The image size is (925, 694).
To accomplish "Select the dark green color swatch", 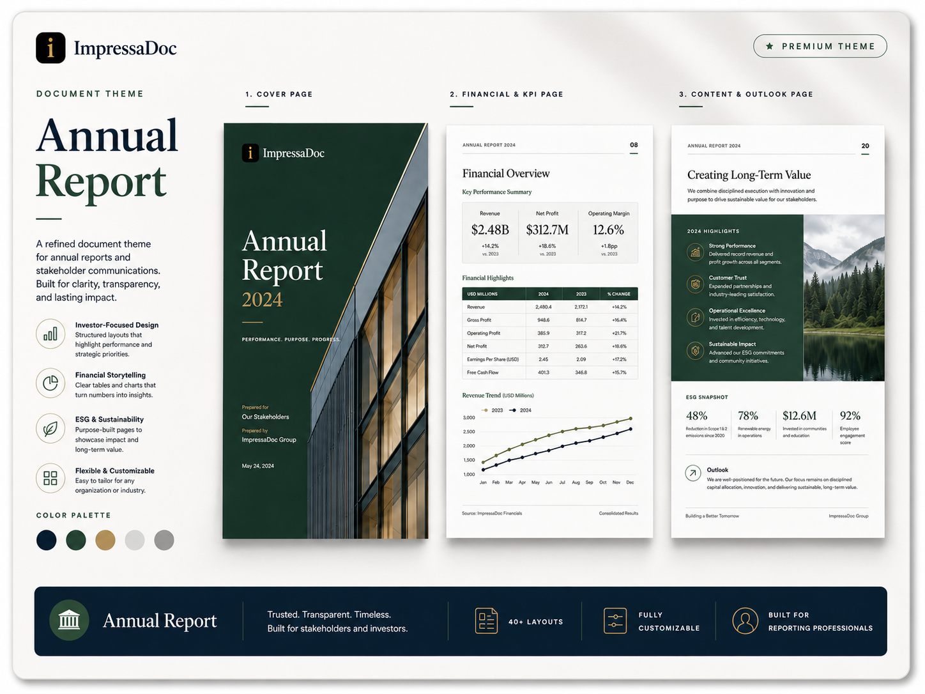I will coord(76,540).
